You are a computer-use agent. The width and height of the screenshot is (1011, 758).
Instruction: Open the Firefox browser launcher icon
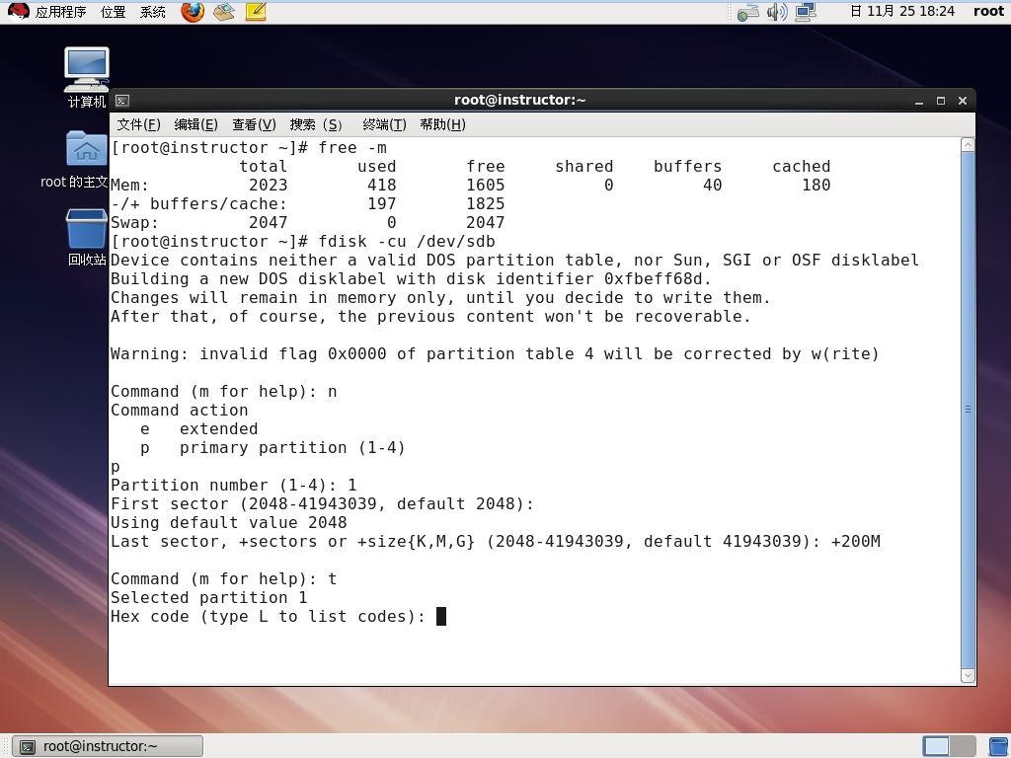click(193, 12)
